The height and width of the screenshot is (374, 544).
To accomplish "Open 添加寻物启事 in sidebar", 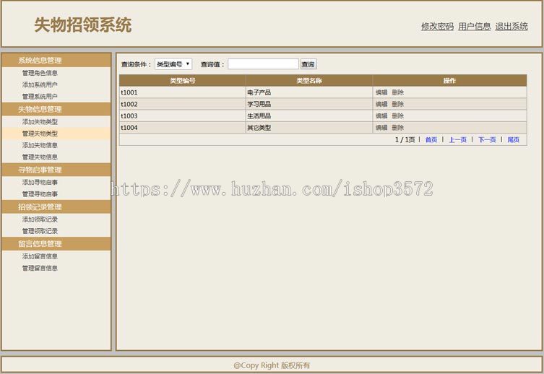I will (40, 183).
